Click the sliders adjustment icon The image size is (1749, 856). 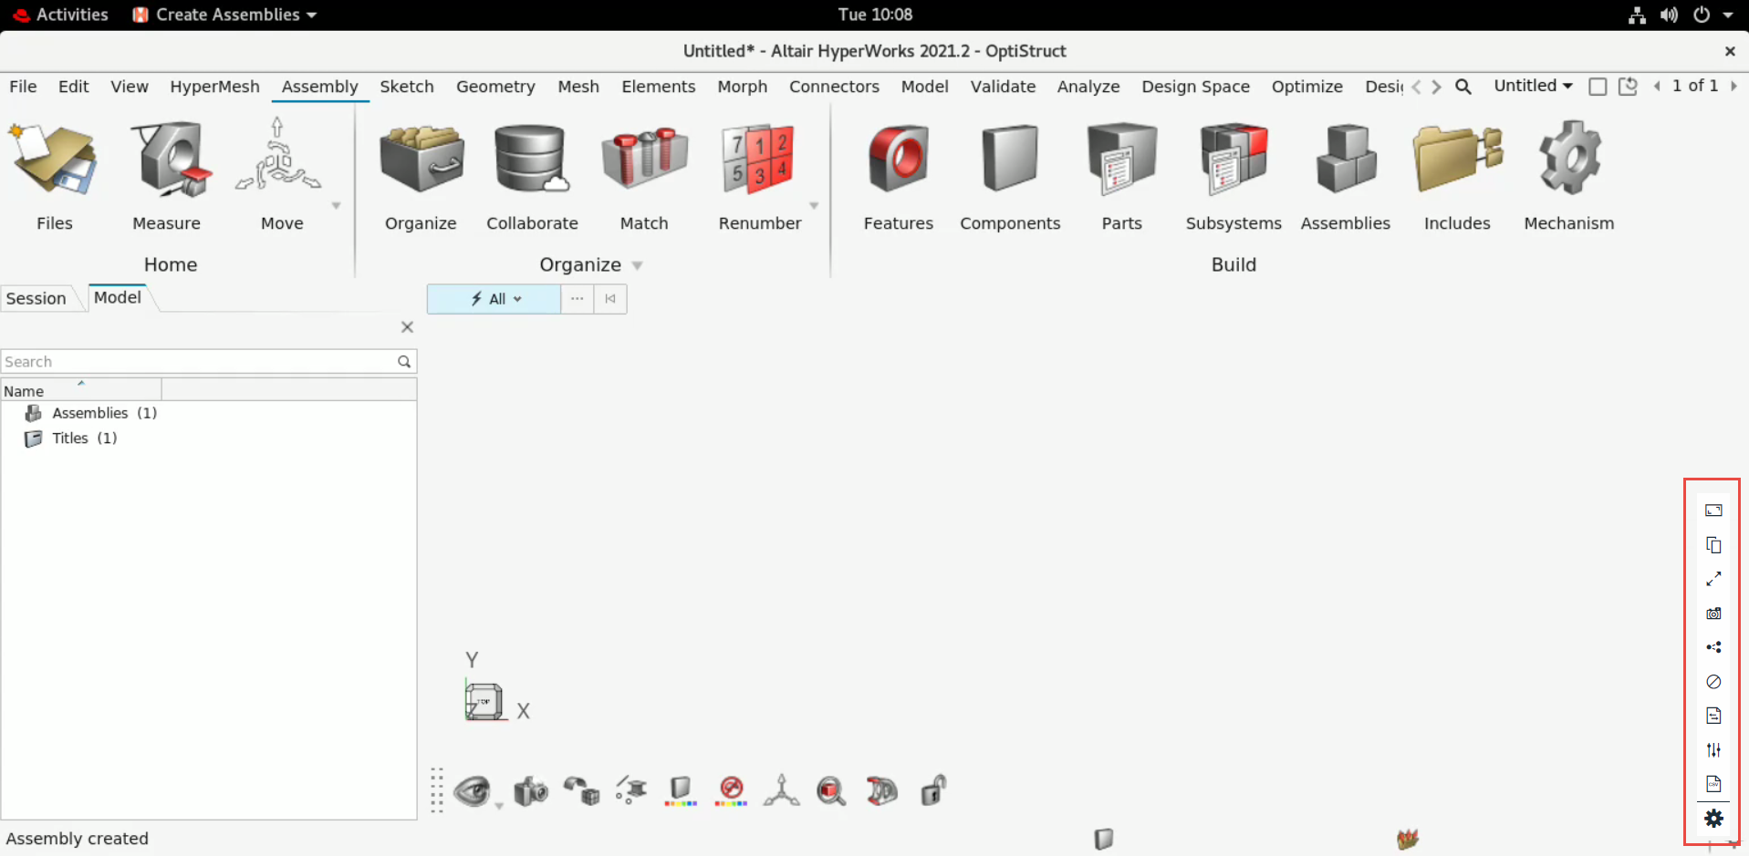coord(1713,750)
